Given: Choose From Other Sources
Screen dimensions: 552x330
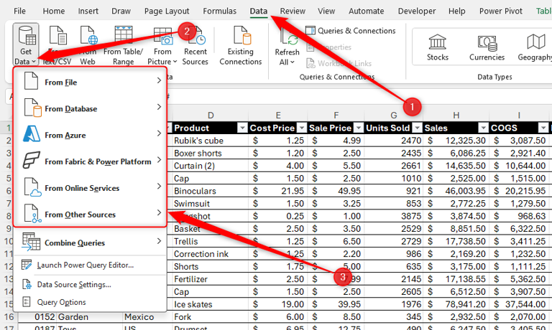Looking at the screenshot, I should pyautogui.click(x=90, y=214).
